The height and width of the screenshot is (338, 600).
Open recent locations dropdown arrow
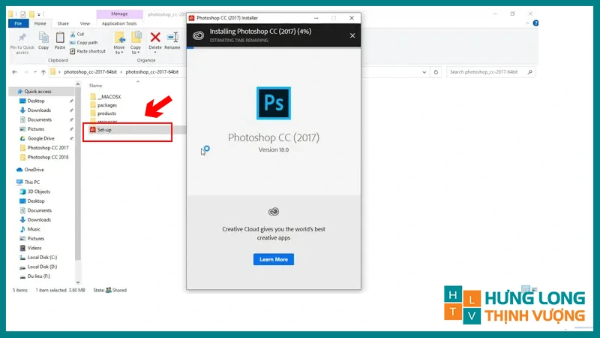tap(35, 72)
